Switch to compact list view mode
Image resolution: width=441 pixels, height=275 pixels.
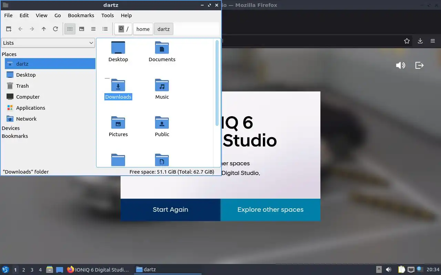[93, 29]
